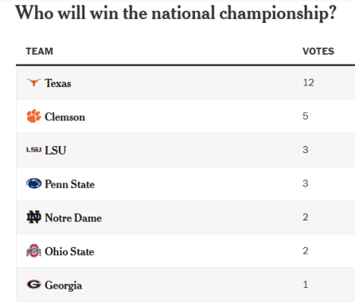Click the Clemson tiger paw logo

[33, 116]
